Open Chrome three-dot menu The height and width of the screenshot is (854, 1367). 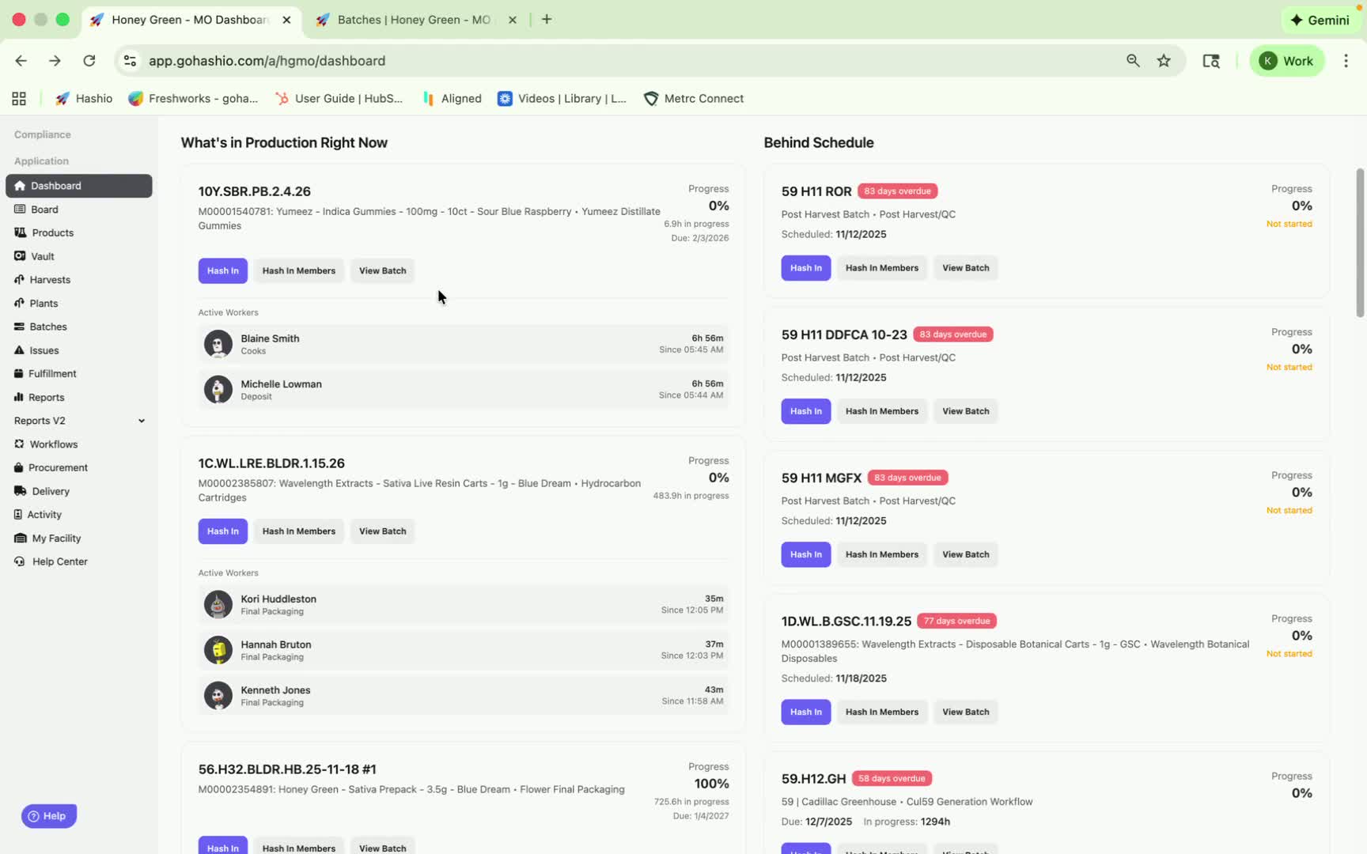tap(1346, 61)
